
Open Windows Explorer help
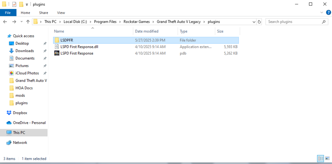tap(328, 13)
